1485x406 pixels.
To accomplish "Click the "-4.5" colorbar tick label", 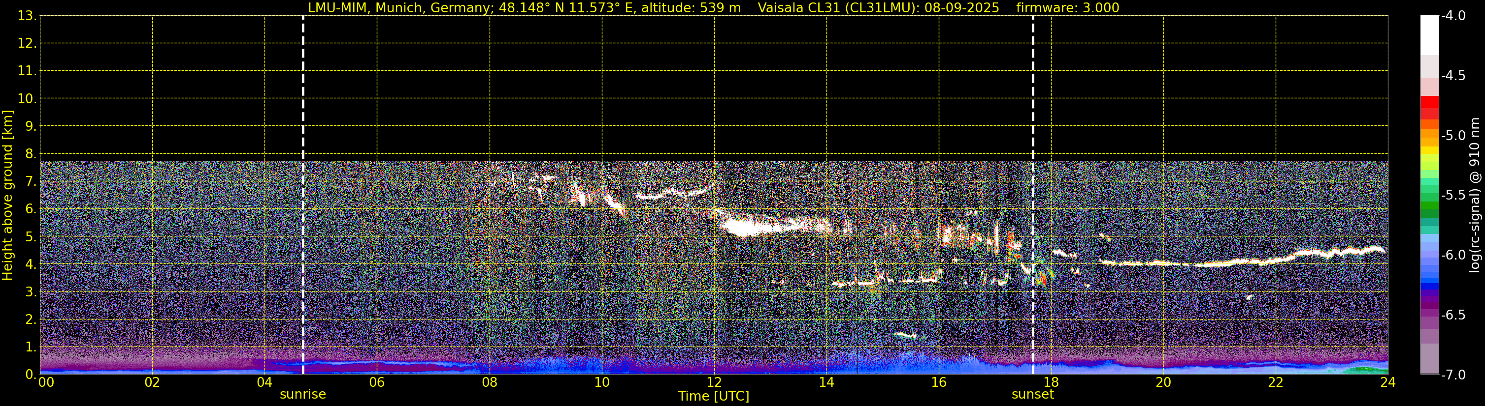I will pos(1452,76).
